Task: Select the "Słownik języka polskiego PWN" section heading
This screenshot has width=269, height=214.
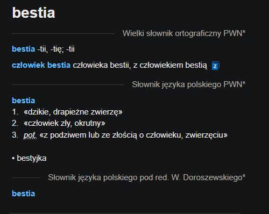Action: coord(189,84)
